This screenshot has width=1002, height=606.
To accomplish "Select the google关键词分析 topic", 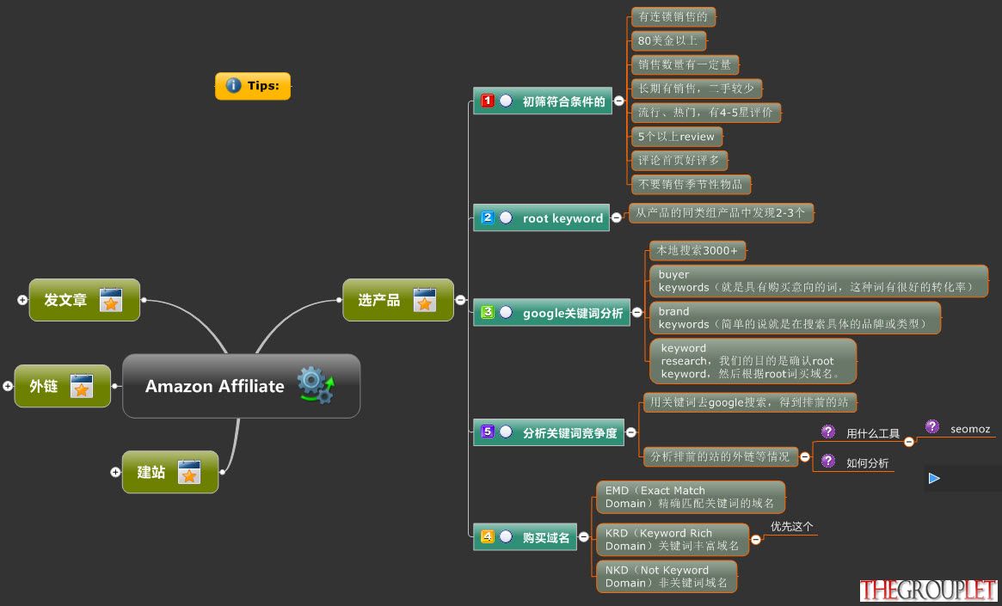I will (551, 312).
